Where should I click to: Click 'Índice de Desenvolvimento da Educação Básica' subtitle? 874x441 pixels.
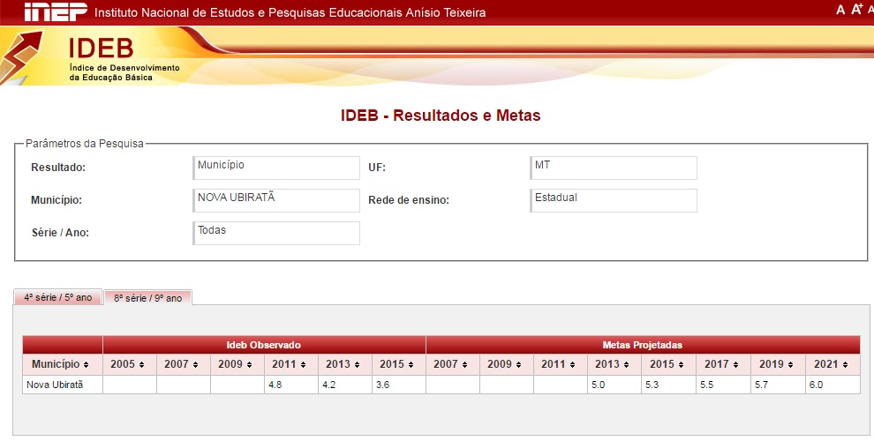[124, 72]
